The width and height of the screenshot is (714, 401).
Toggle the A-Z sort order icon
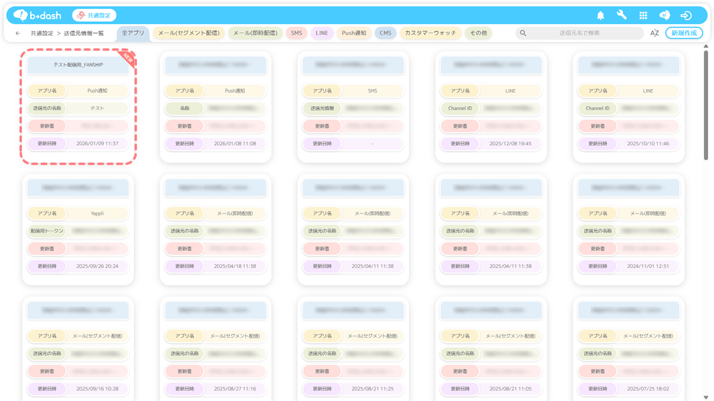[x=654, y=34]
